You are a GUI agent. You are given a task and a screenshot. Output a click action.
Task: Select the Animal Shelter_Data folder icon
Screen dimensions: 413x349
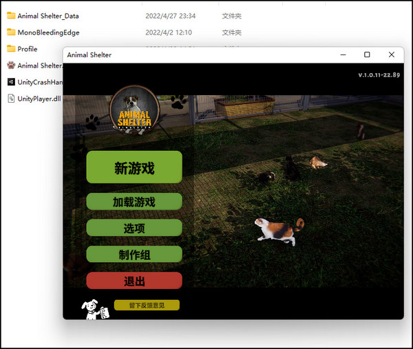[x=11, y=16]
